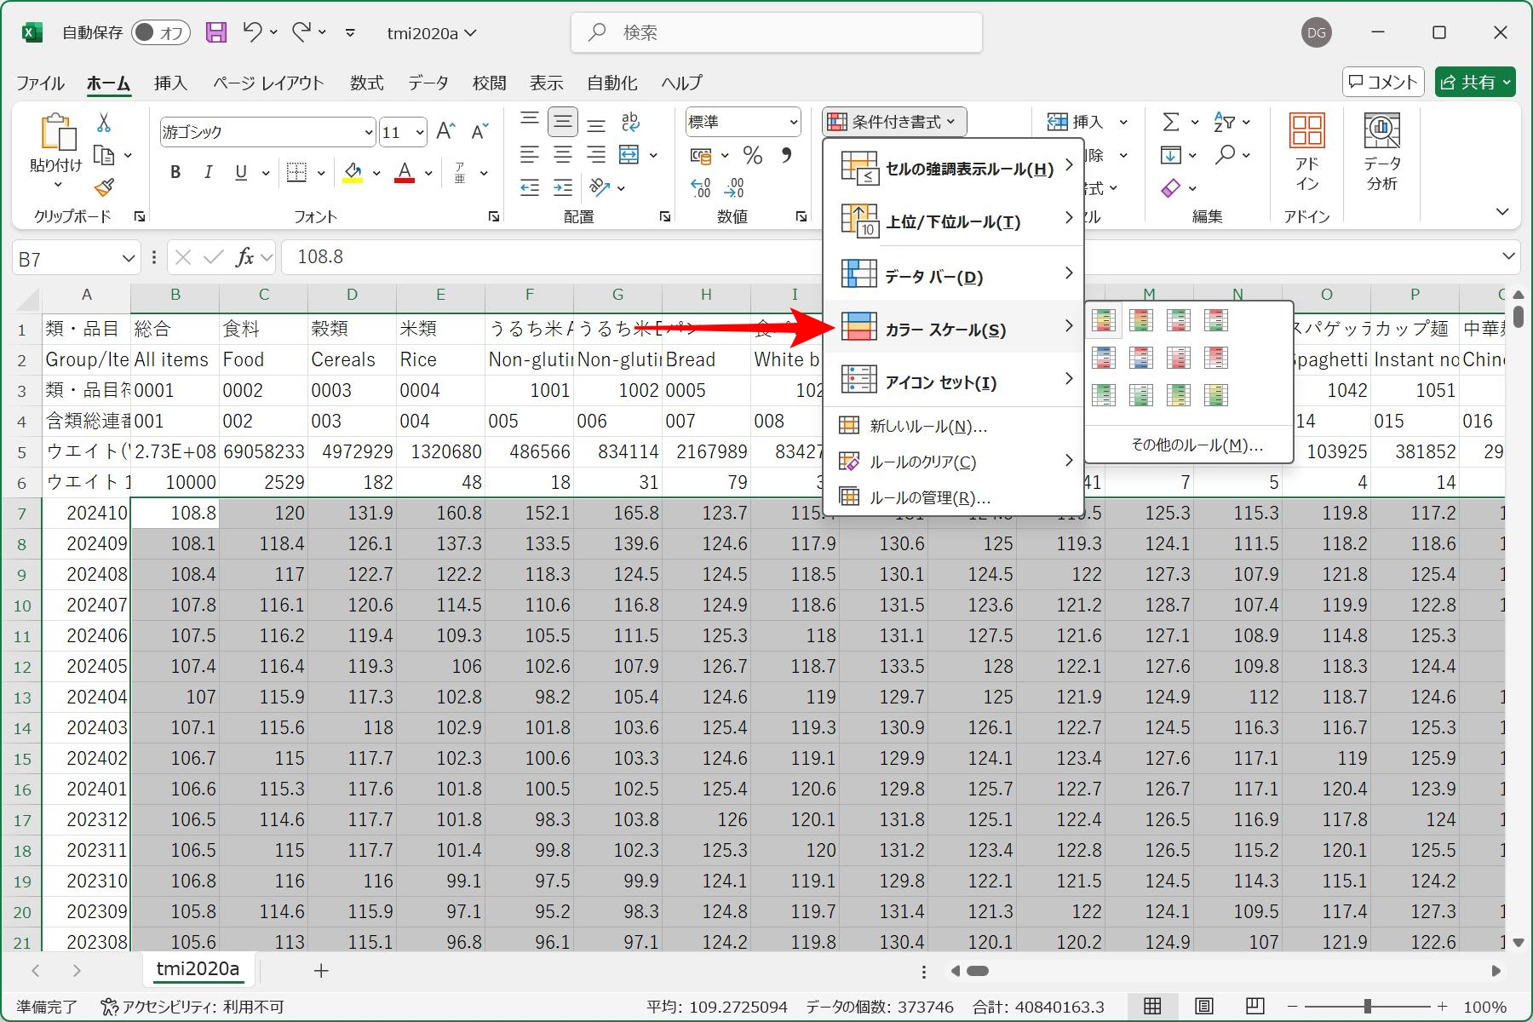Click the Insert Function fx icon
This screenshot has height=1022, width=1533.
click(244, 257)
